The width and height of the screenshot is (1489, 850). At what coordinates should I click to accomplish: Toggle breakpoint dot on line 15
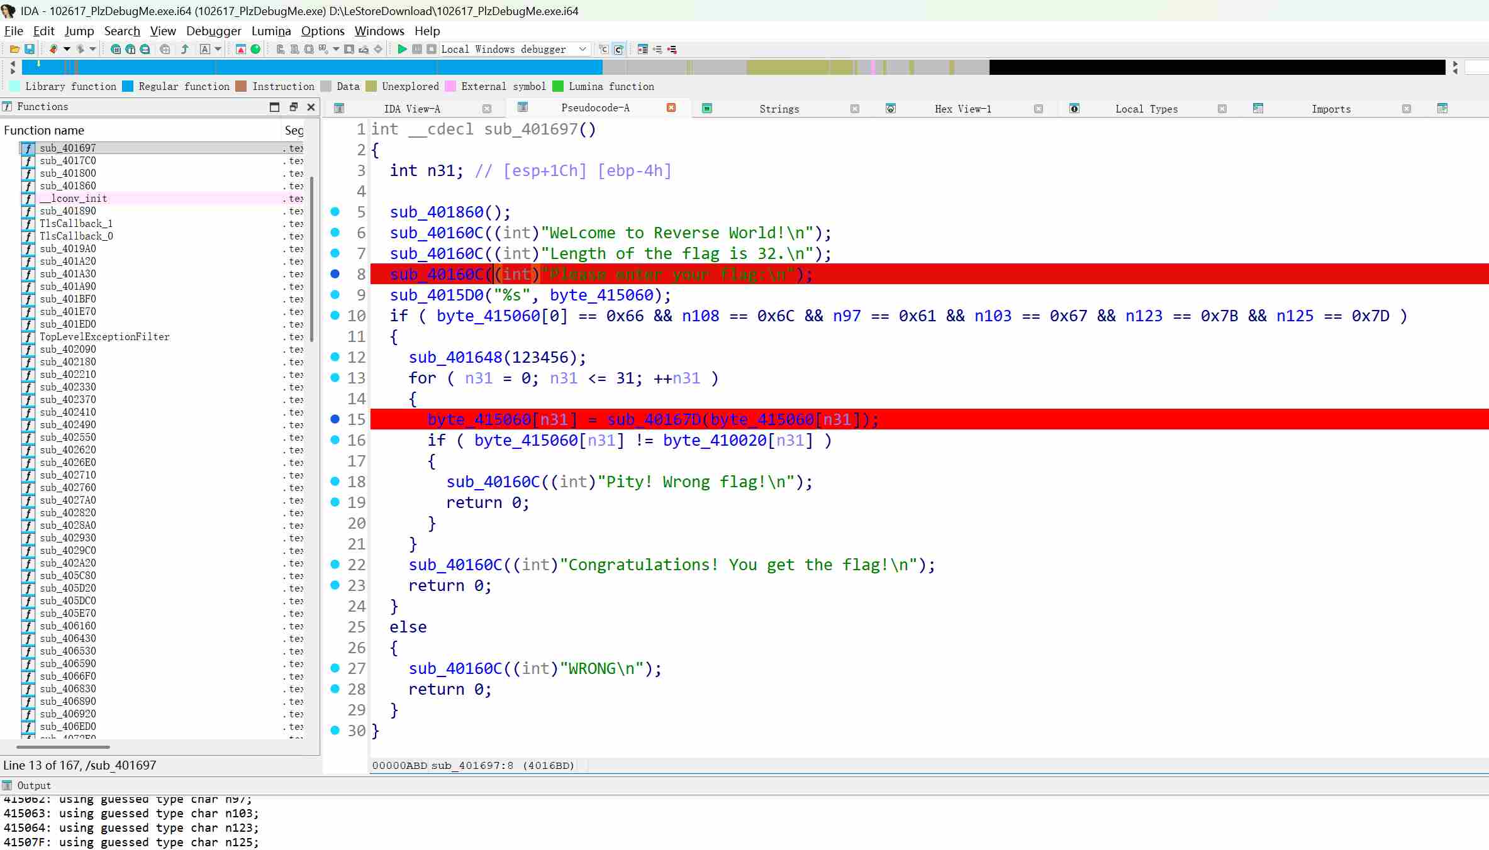pyautogui.click(x=335, y=419)
